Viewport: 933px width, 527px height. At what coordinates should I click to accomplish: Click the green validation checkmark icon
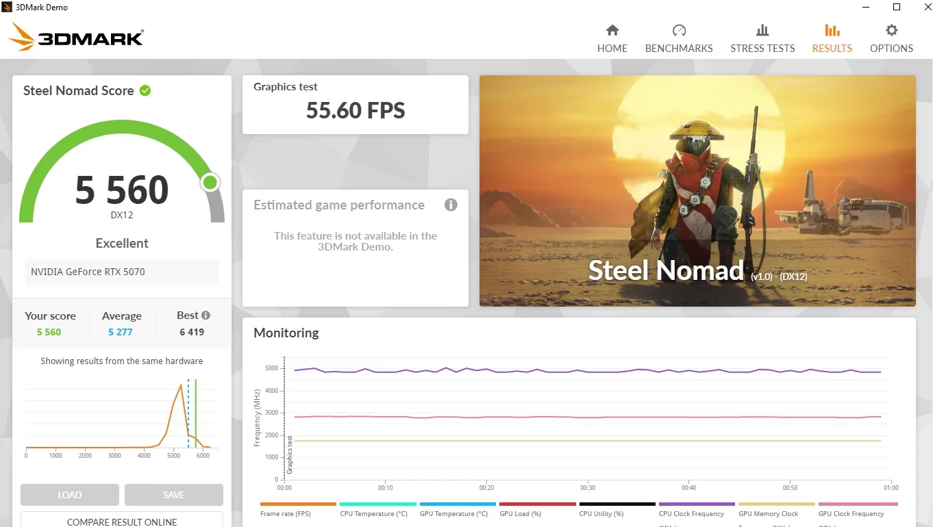[145, 90]
